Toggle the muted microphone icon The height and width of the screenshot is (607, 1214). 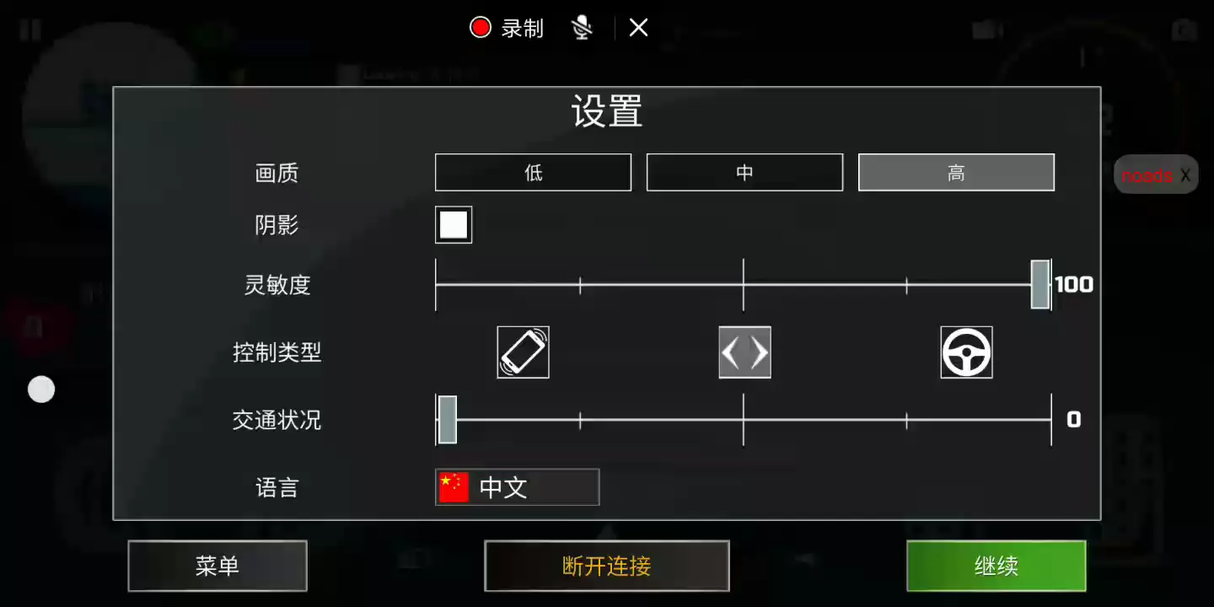click(582, 28)
